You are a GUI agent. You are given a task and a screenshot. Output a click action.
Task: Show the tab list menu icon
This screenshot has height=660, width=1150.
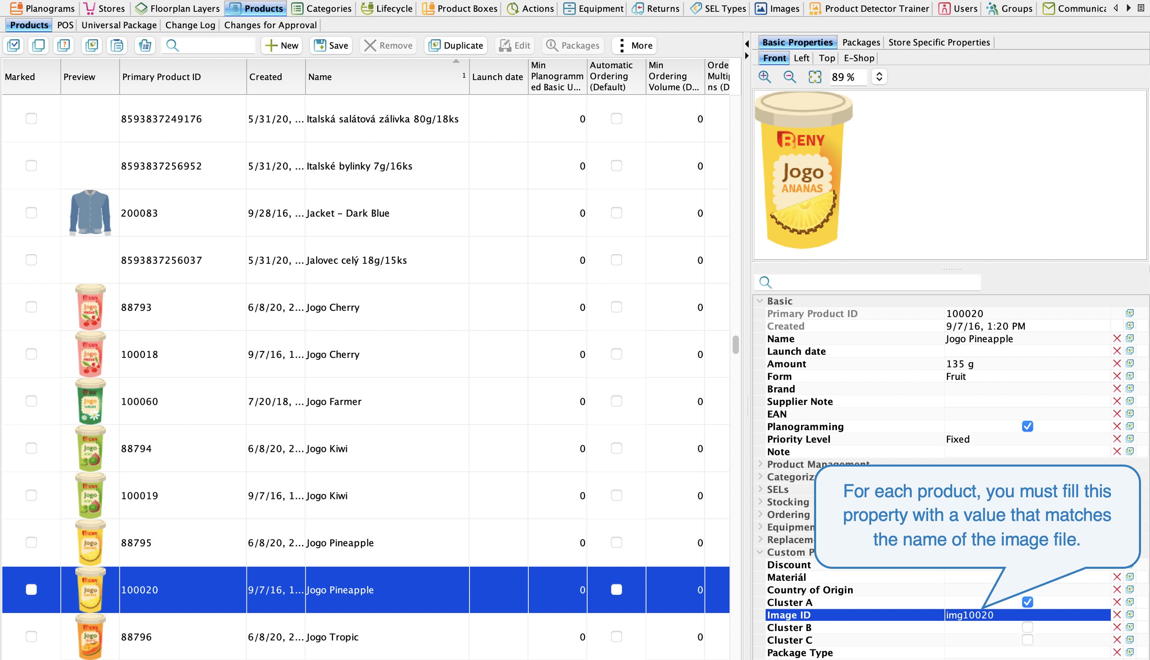coord(1141,8)
